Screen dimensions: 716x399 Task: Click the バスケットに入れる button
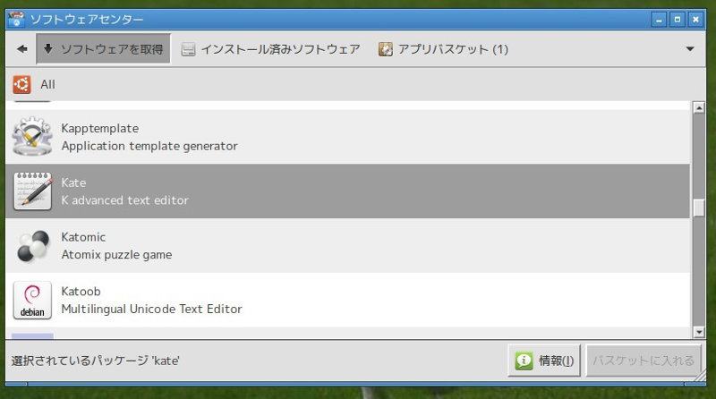[644, 361]
